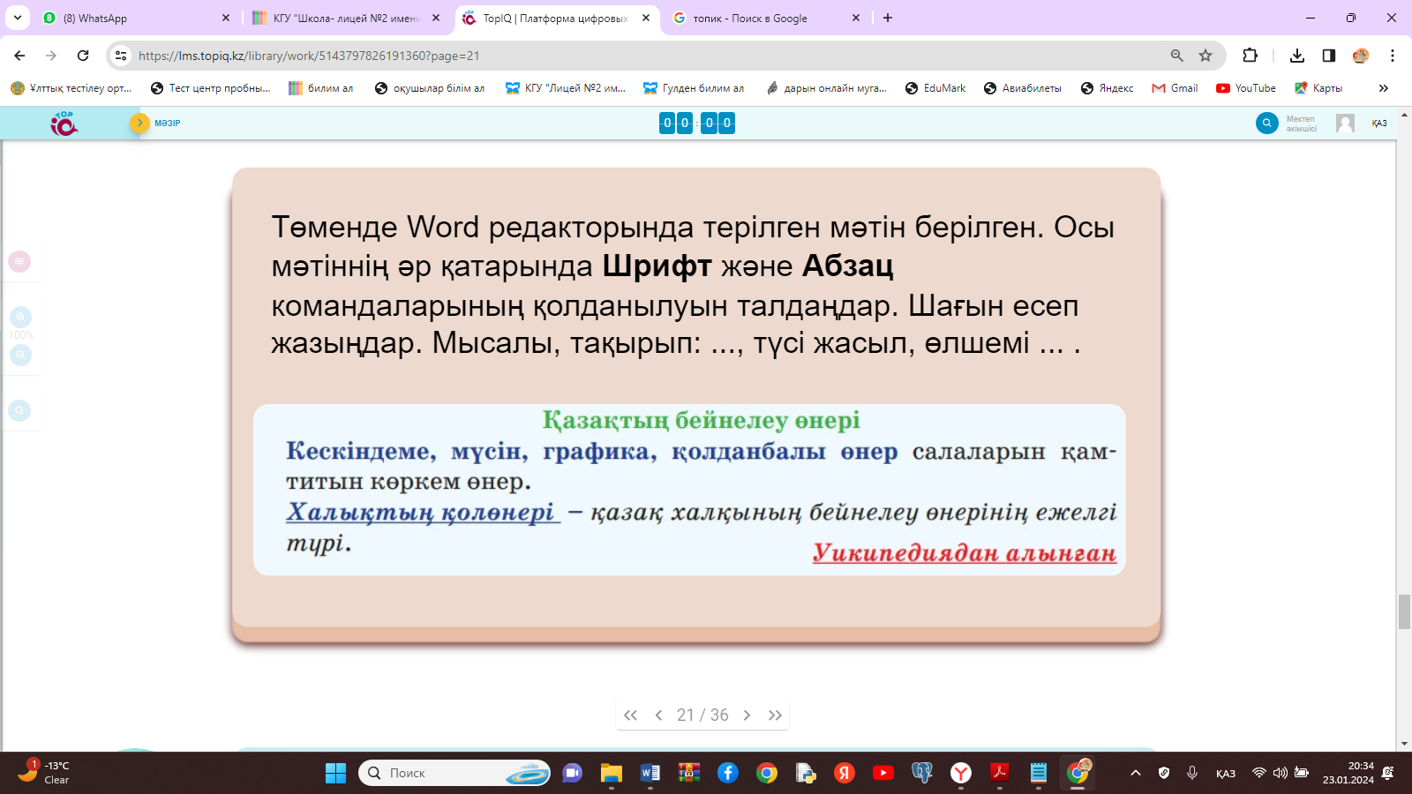Image resolution: width=1412 pixels, height=794 pixels.
Task: Open the EduMark bookmark
Action: click(935, 88)
